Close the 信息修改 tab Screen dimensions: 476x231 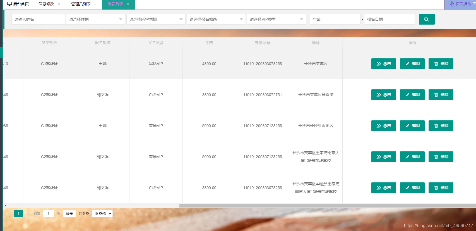pos(59,4)
